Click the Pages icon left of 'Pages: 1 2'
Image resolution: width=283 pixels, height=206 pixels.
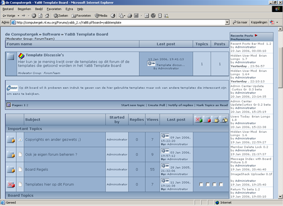tap(8, 105)
